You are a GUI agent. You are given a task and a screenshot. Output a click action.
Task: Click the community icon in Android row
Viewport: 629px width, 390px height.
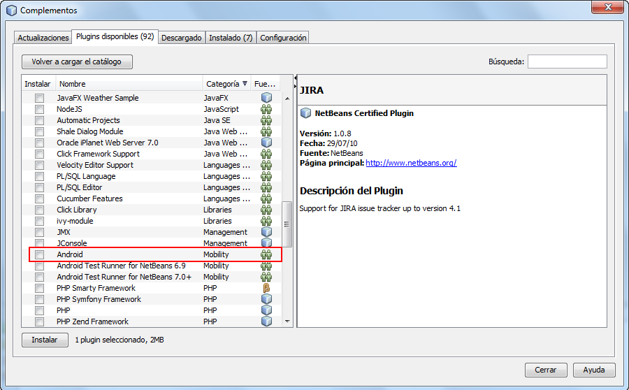click(x=266, y=254)
